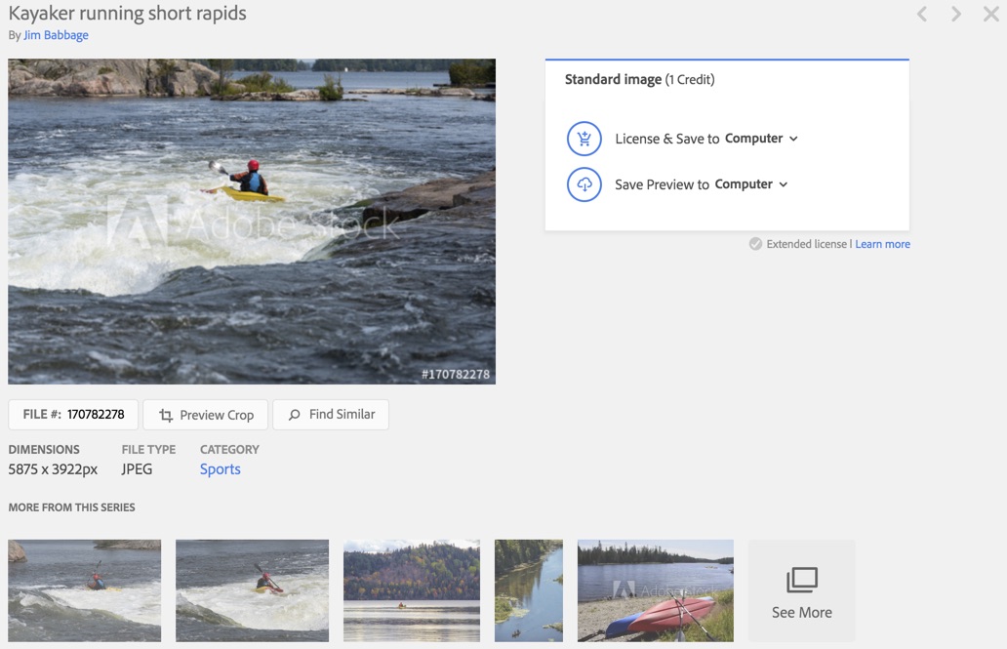Click the crop icon in Preview Crop
The image size is (1007, 649).
point(166,416)
